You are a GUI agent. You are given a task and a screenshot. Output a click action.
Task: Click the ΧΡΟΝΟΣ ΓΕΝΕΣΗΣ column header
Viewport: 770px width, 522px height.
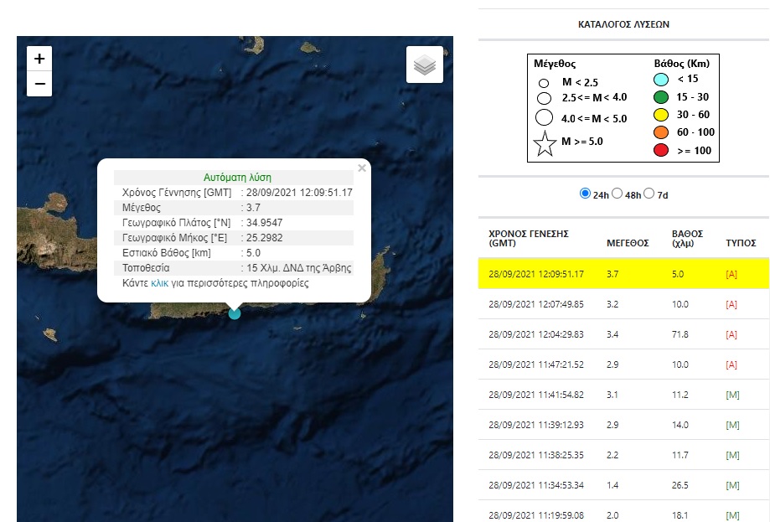coord(530,238)
